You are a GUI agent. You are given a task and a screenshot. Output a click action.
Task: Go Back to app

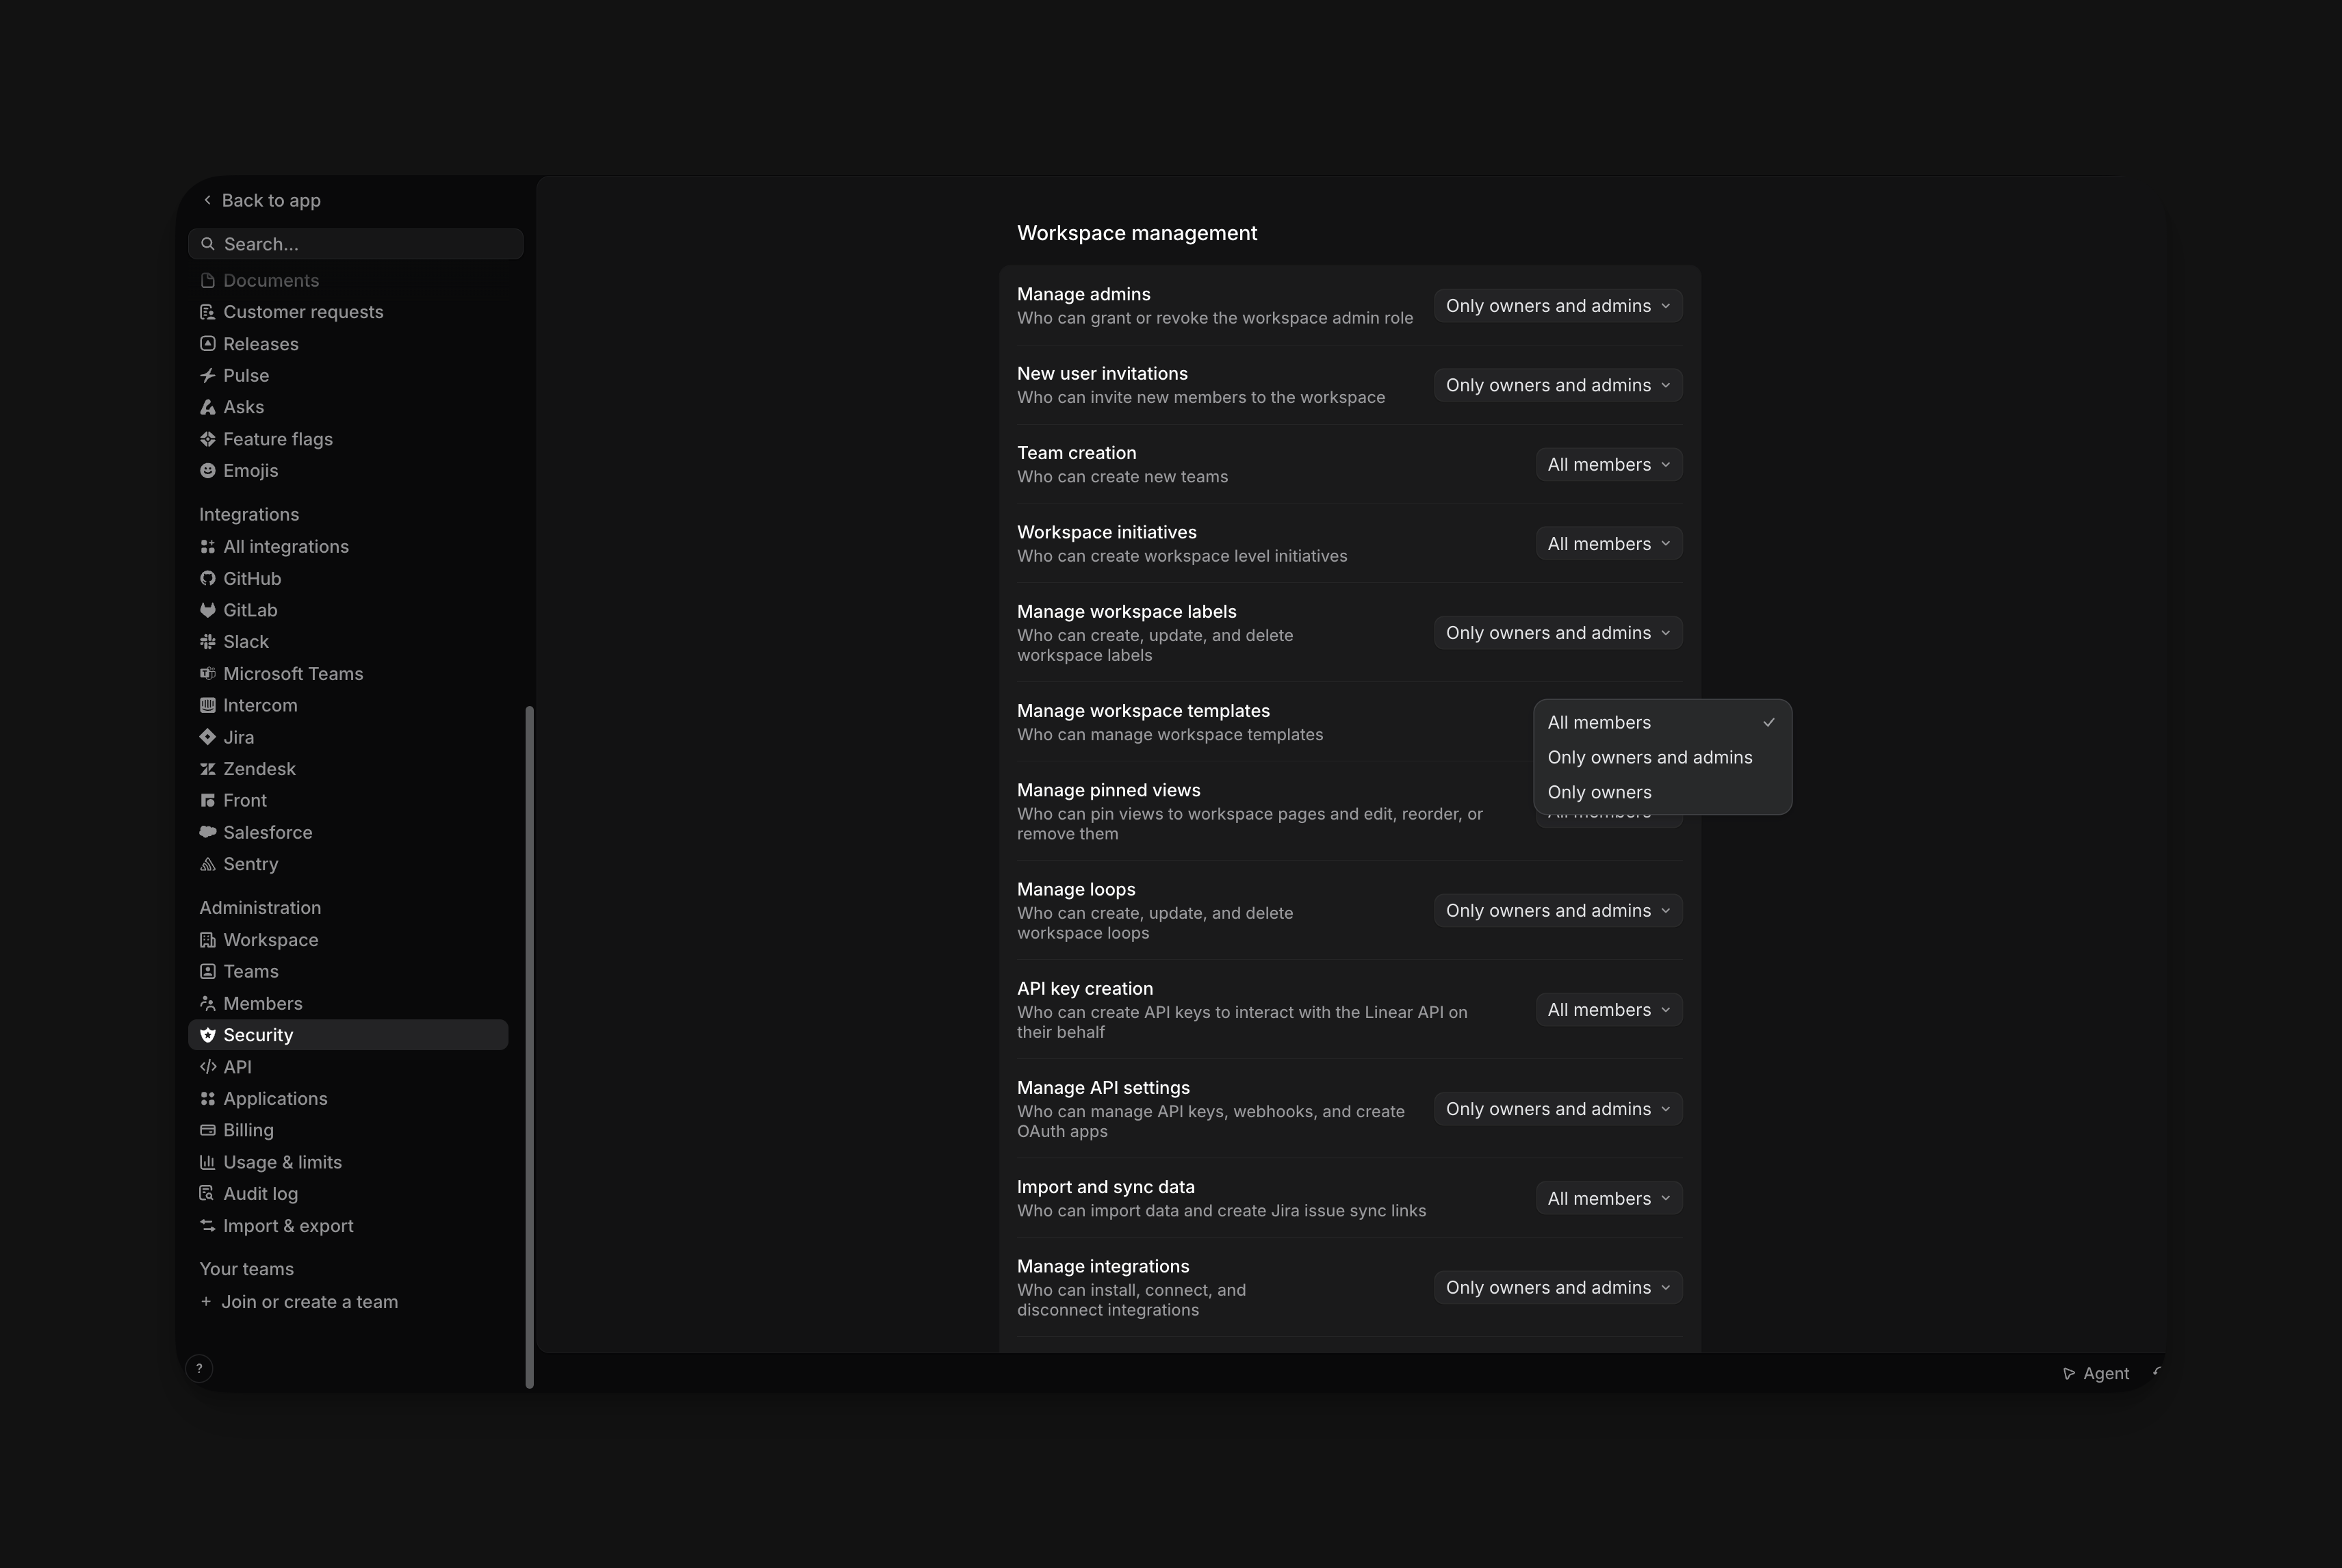tap(261, 200)
